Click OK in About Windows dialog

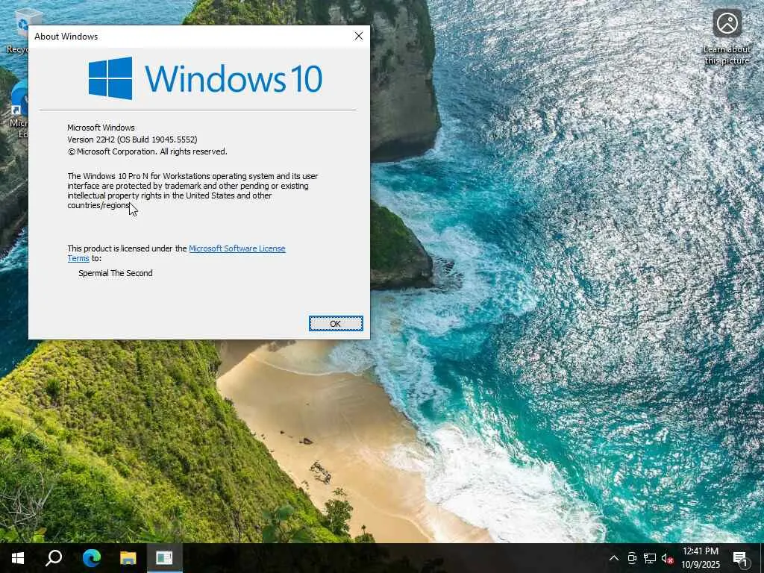click(336, 324)
